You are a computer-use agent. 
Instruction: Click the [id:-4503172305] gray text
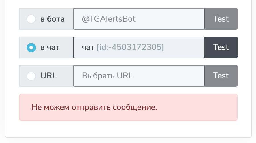pyautogui.click(x=130, y=47)
